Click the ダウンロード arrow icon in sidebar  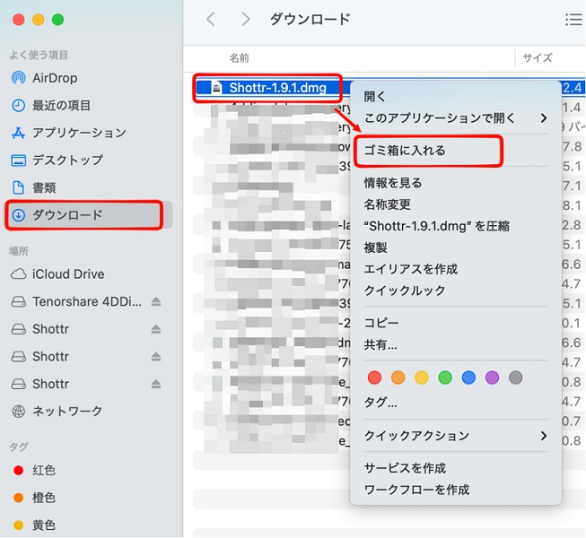(18, 214)
